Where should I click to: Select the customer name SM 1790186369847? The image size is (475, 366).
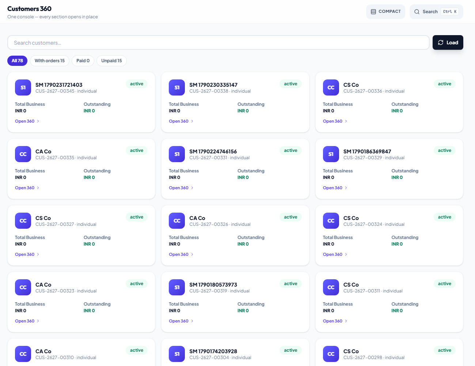[367, 152]
